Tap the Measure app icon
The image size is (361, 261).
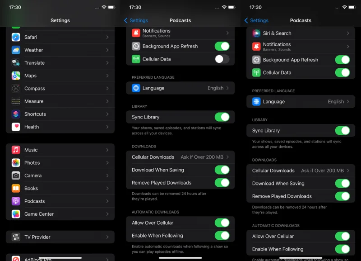pyautogui.click(x=16, y=101)
